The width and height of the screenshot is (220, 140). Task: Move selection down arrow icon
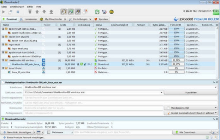[44, 12]
